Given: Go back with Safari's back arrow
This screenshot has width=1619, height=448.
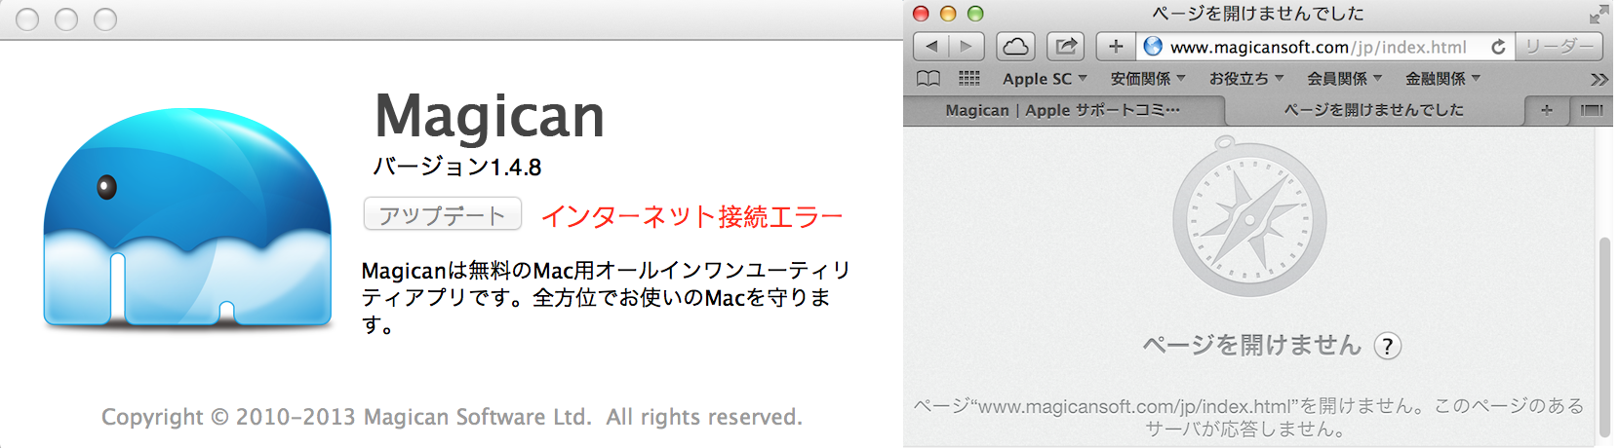Looking at the screenshot, I should pyautogui.click(x=931, y=46).
